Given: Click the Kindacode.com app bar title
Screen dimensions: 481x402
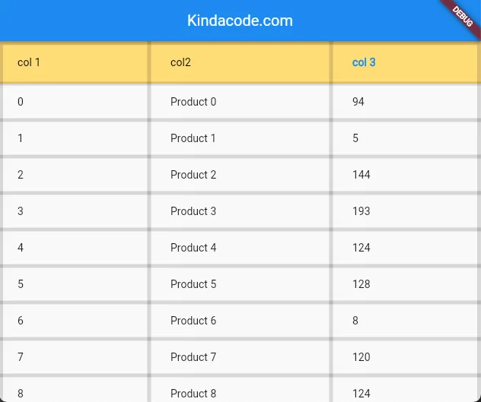Looking at the screenshot, I should 240,21.
